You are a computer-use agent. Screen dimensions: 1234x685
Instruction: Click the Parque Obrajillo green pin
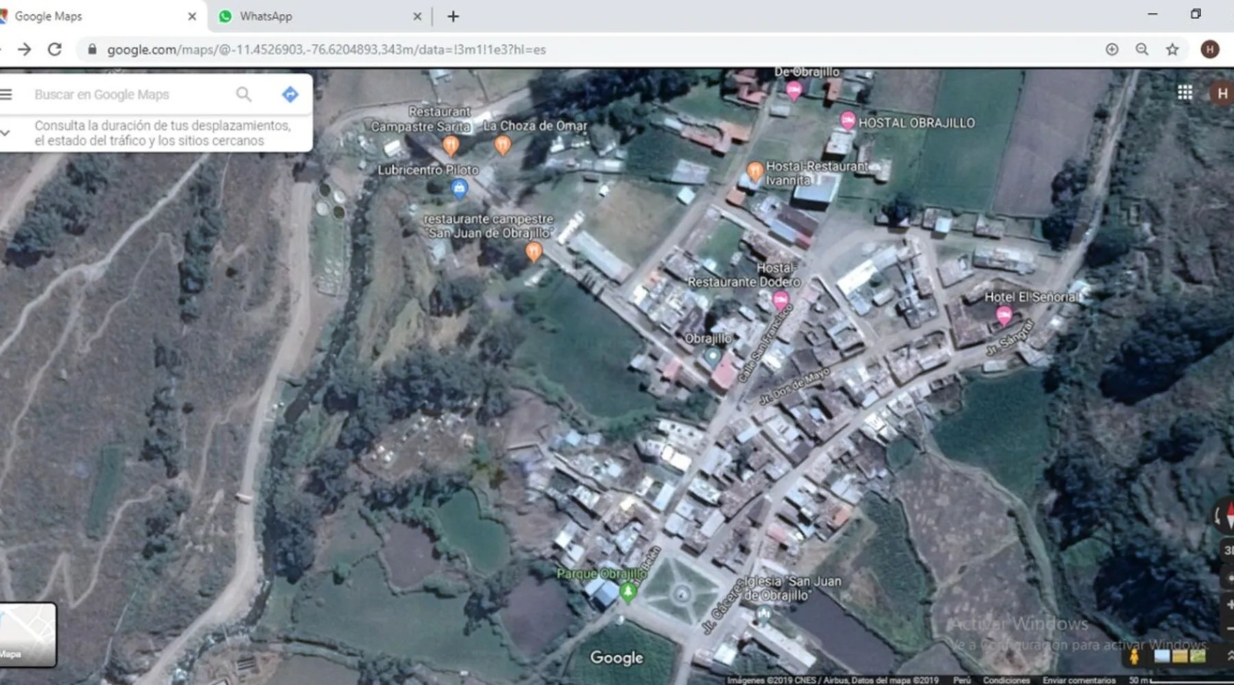coord(627,592)
